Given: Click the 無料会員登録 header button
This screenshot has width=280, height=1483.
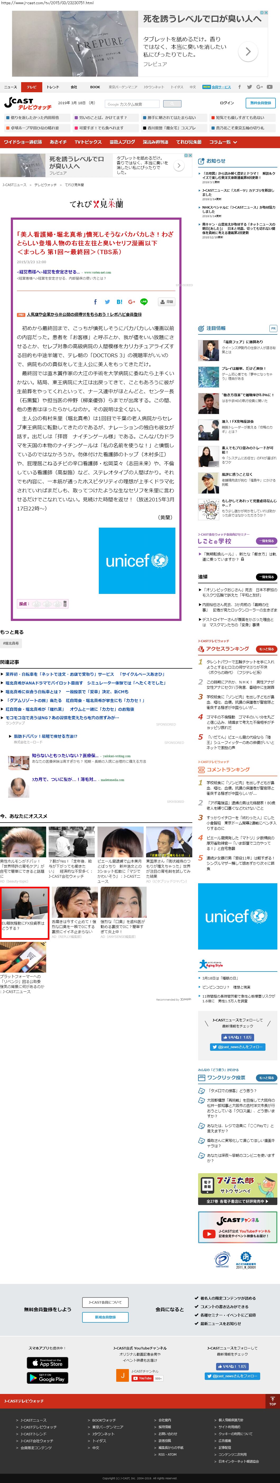Looking at the screenshot, I should tap(260, 103).
